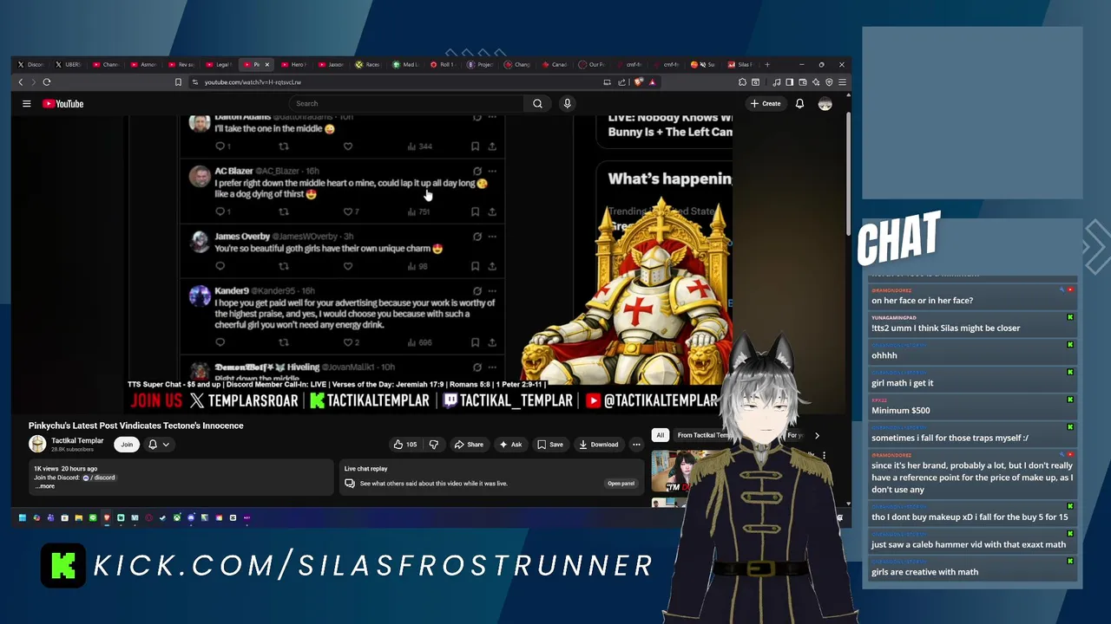Select the From Tactikal Templar chip
The image size is (1111, 624).
(x=704, y=436)
